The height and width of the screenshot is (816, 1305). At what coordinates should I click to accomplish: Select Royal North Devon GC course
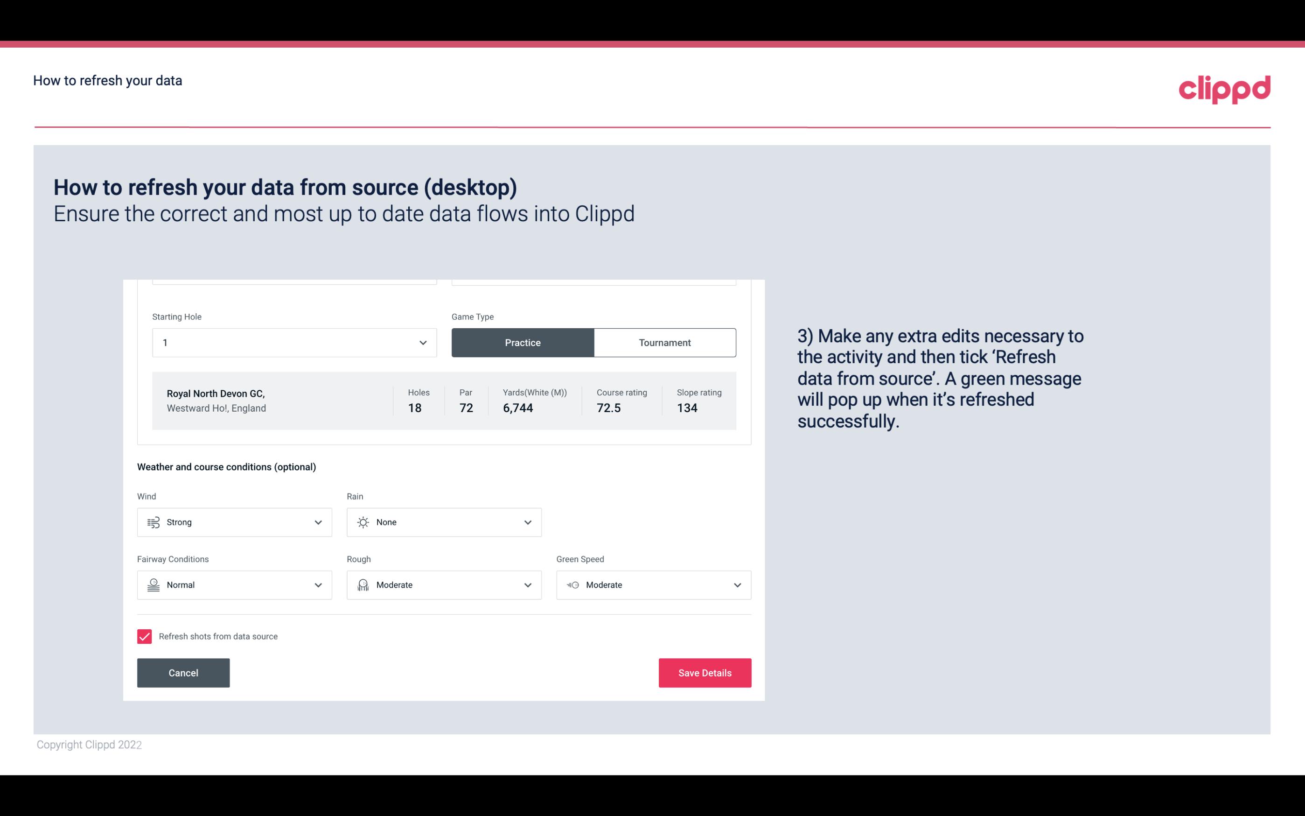(444, 401)
